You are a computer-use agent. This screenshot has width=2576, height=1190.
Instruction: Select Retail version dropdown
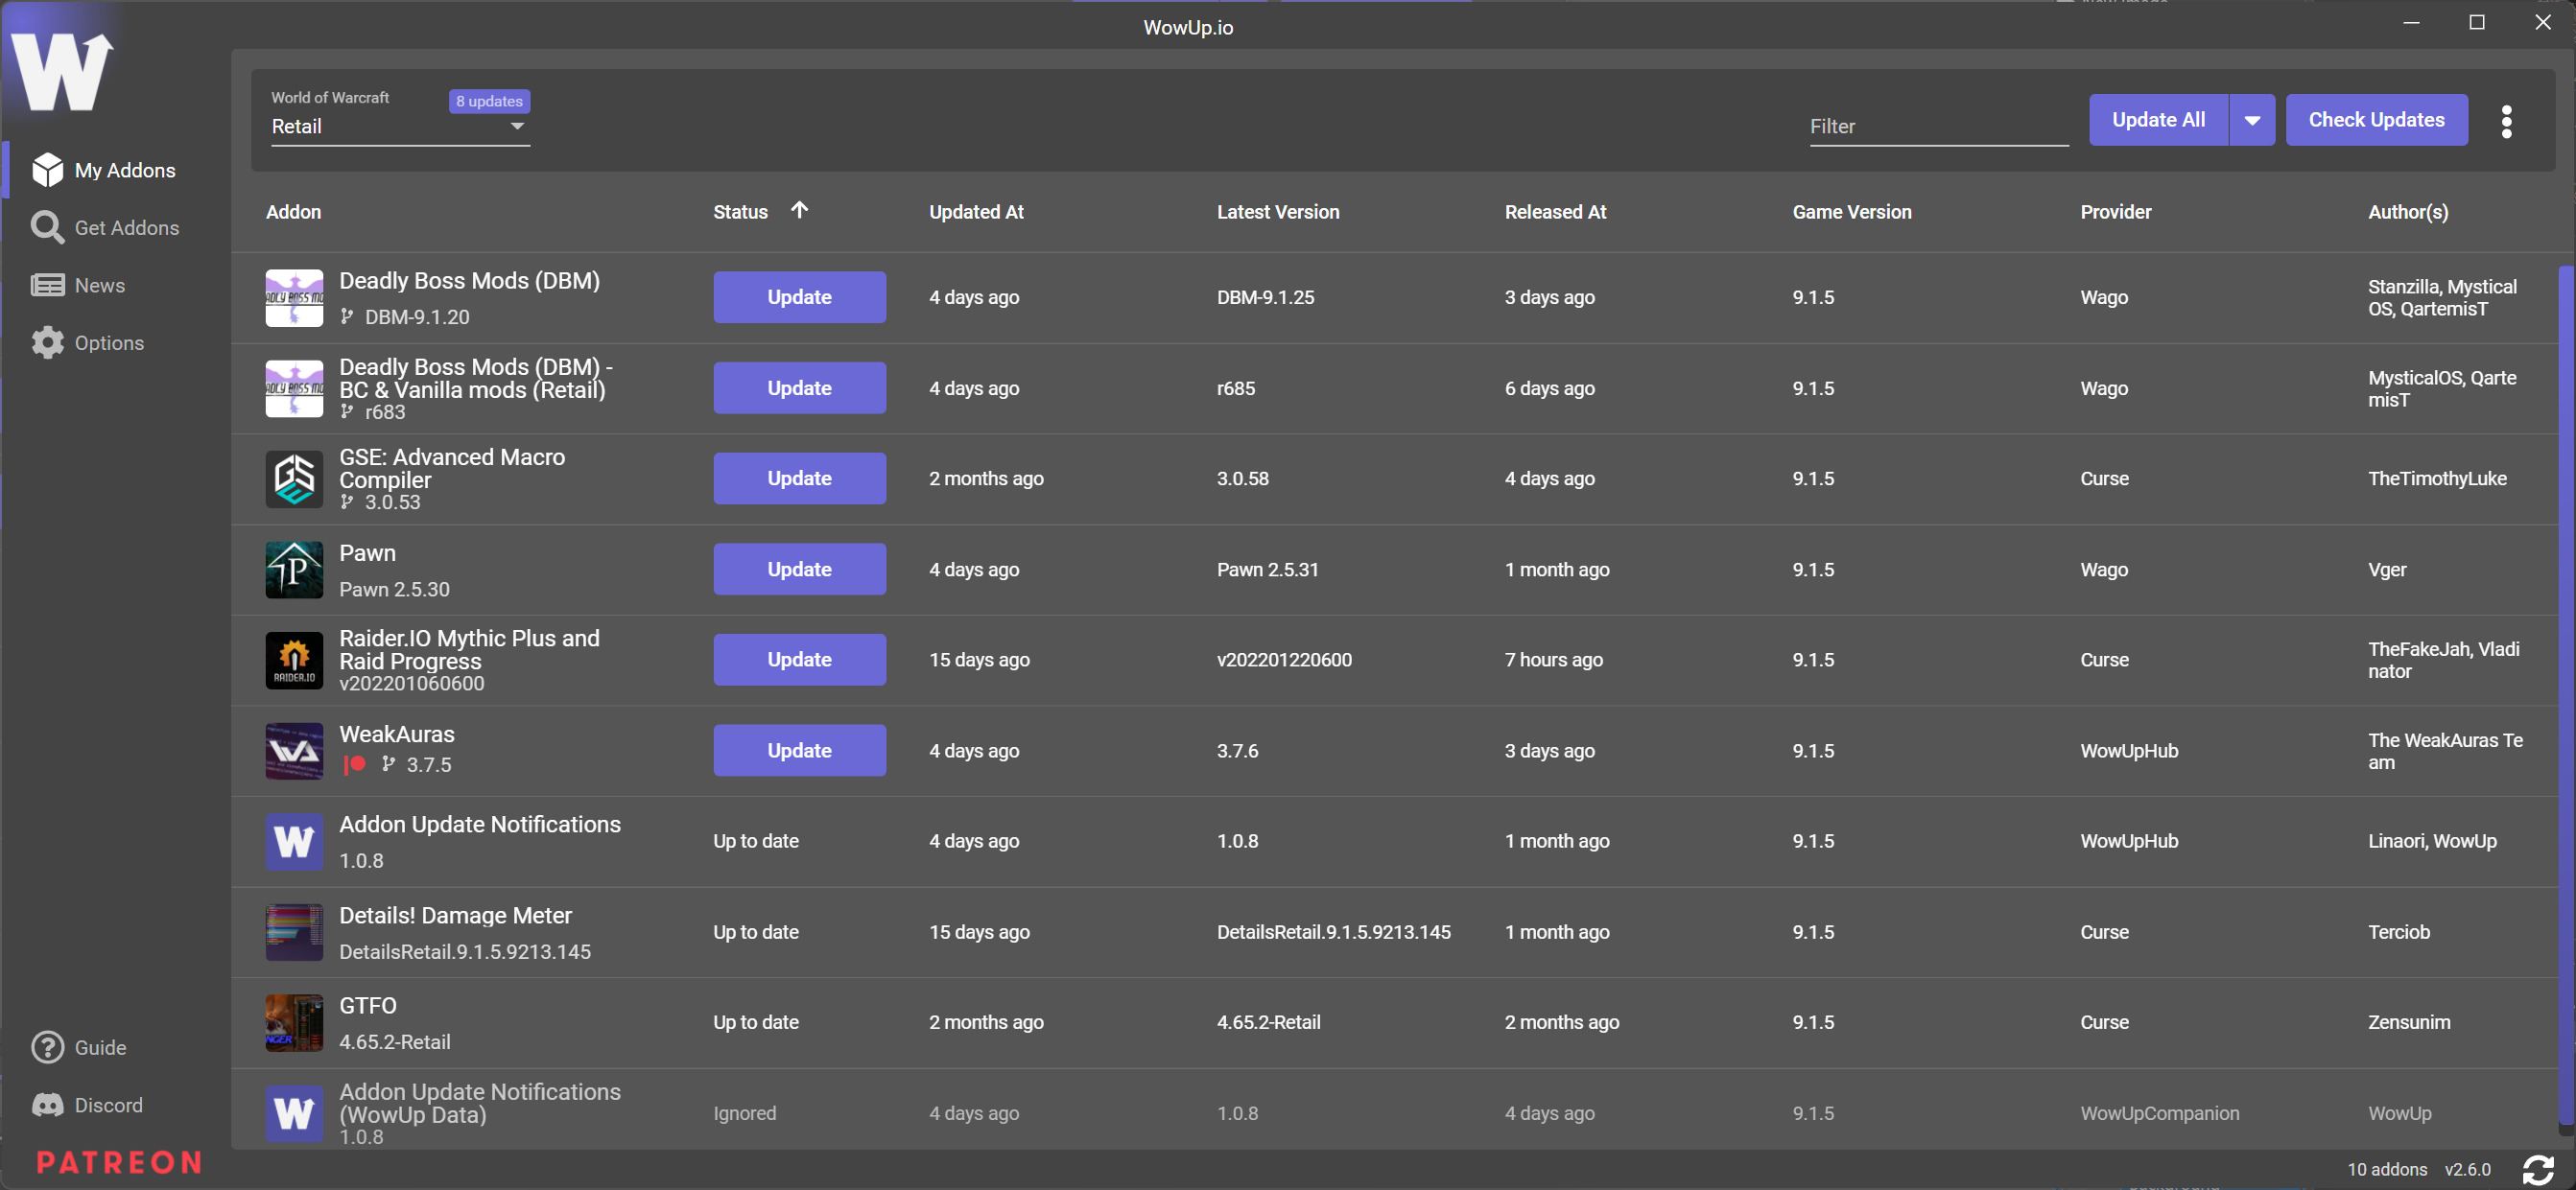[399, 125]
